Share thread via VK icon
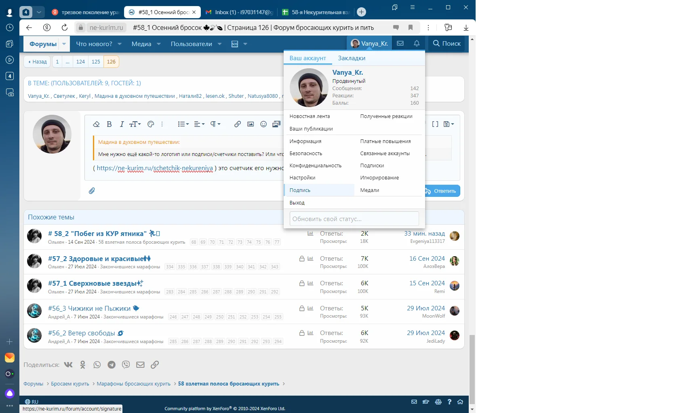 point(68,365)
